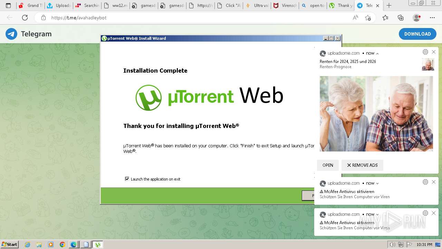The width and height of the screenshot is (442, 249).
Task: Open Action Center flag in system tray
Action: 409,245
